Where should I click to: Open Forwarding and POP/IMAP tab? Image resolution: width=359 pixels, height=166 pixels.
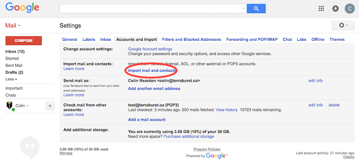(x=252, y=39)
